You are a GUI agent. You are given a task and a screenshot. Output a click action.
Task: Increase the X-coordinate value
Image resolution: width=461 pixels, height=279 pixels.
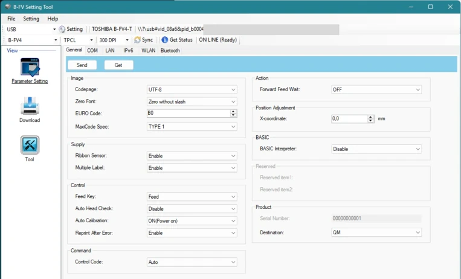pyautogui.click(x=371, y=117)
